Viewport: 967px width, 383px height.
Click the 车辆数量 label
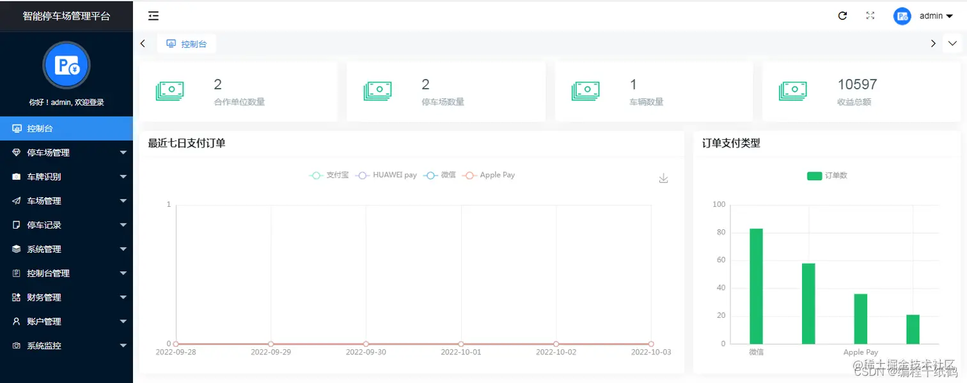647,101
